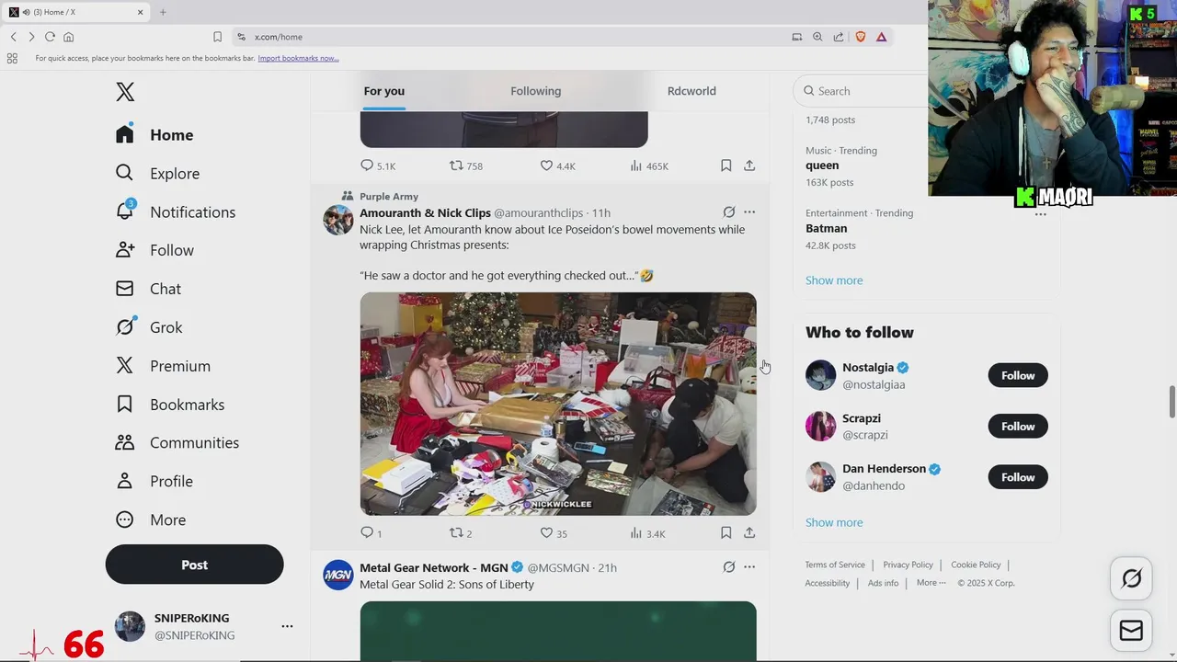Follow Scrapzi
Image resolution: width=1177 pixels, height=662 pixels.
point(1018,426)
